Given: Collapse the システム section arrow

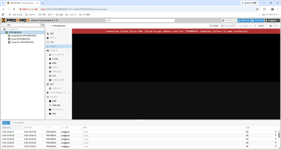Looking at the screenshot, I should (69, 51).
